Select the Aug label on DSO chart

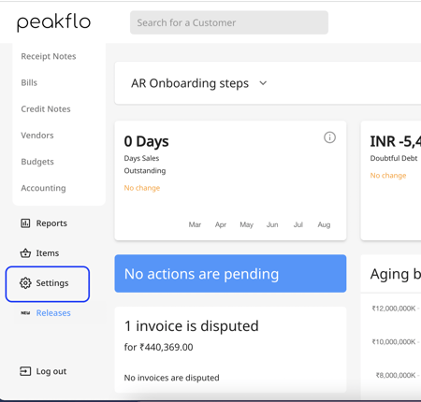[x=324, y=224]
